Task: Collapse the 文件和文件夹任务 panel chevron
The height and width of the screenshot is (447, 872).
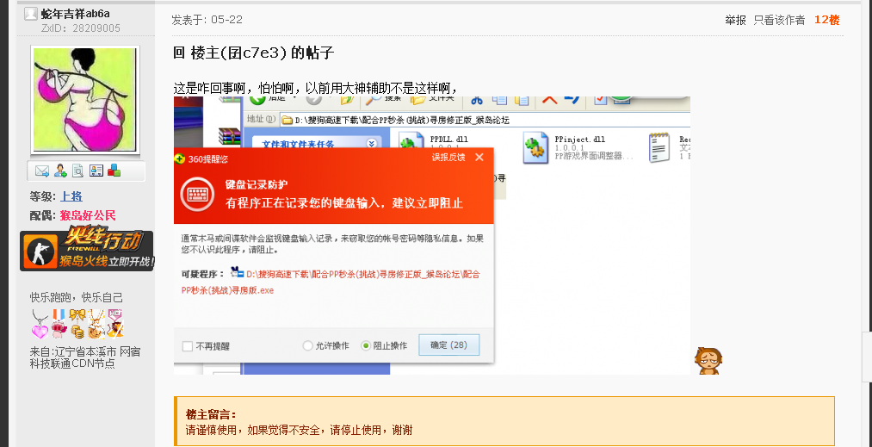Action: [371, 144]
